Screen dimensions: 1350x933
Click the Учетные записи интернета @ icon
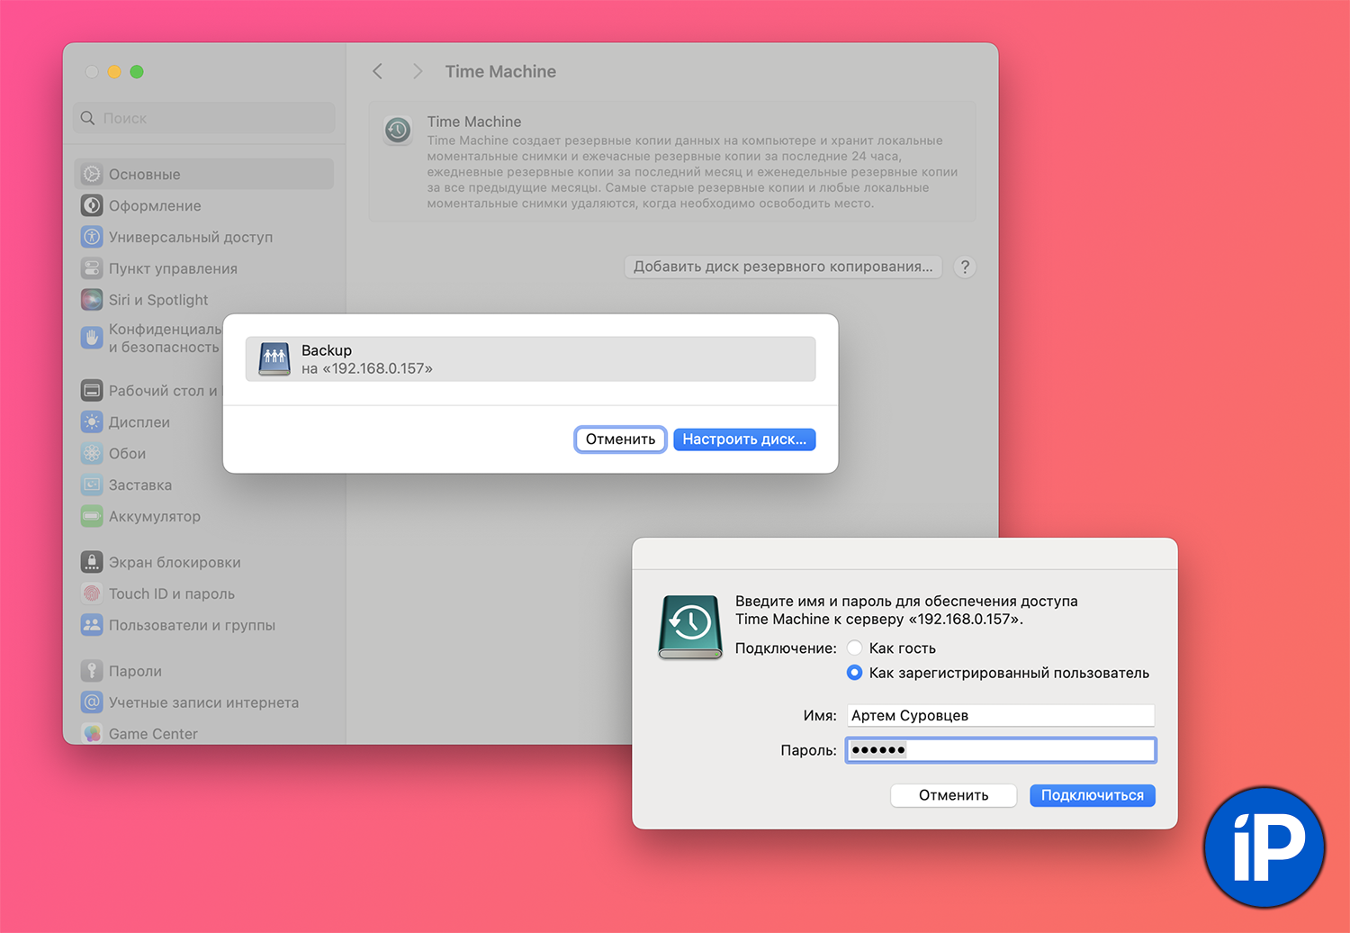92,703
